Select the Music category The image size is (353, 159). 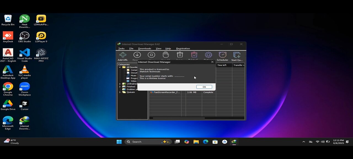133,75
